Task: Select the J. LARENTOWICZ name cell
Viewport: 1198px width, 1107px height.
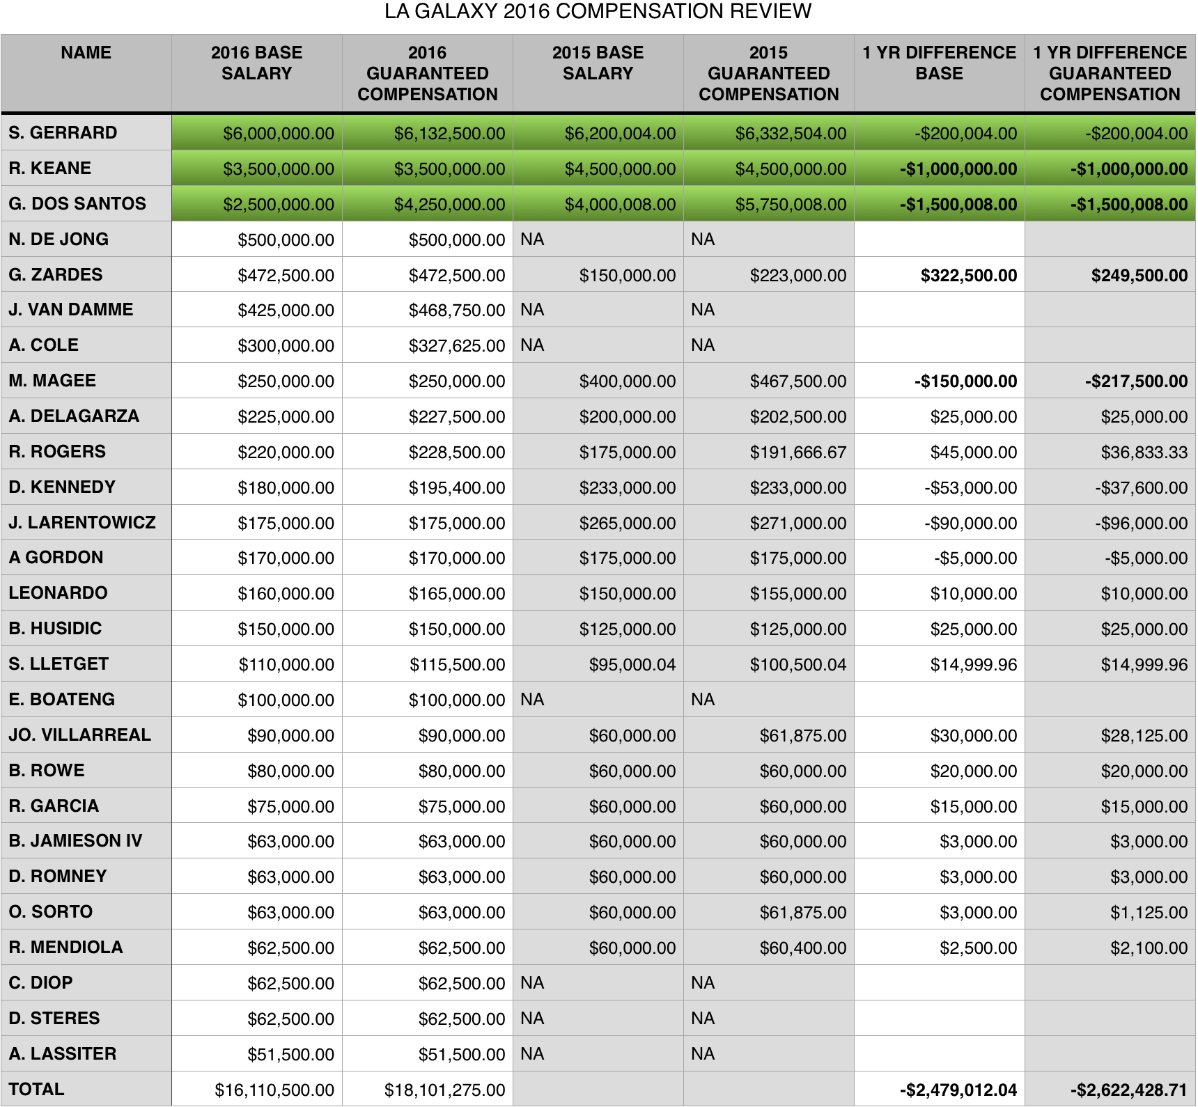Action: pos(86,522)
